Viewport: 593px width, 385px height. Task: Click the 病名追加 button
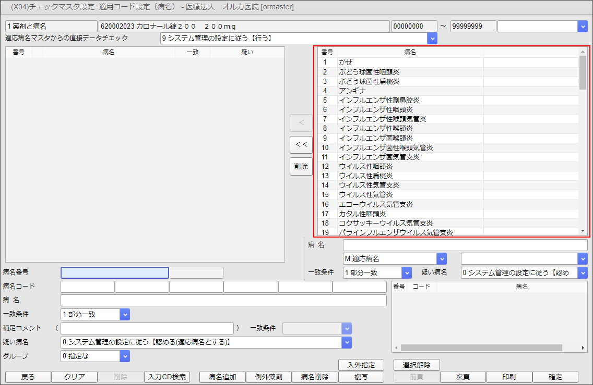(222, 377)
